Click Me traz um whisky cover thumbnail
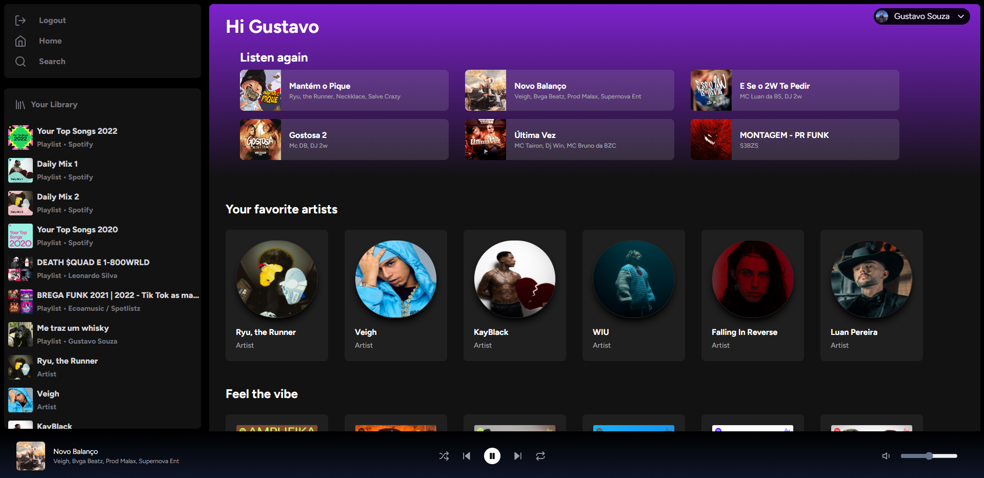 tap(21, 334)
